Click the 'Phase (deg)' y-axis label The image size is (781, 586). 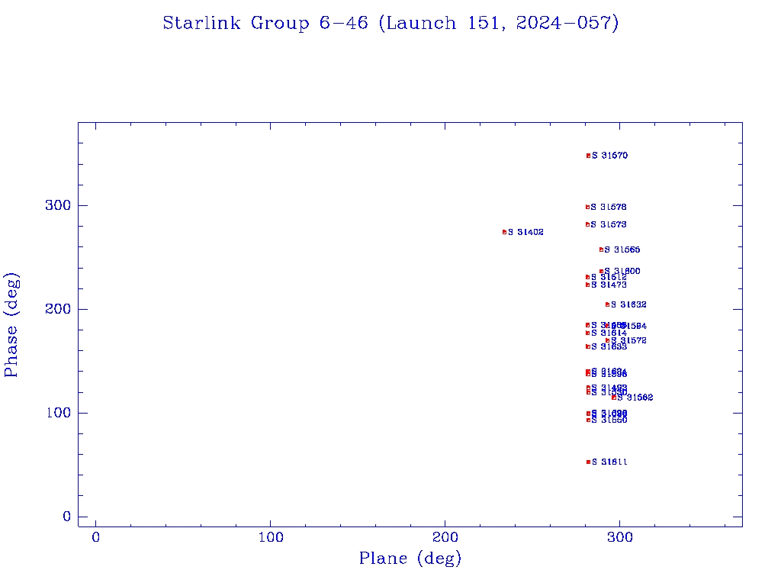11,324
